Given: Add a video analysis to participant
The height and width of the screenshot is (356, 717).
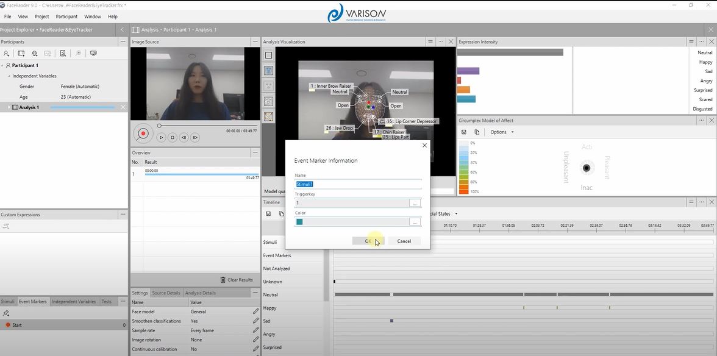Looking at the screenshot, I should click(x=21, y=54).
